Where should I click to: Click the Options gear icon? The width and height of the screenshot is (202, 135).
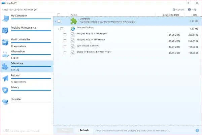(x=174, y=9)
